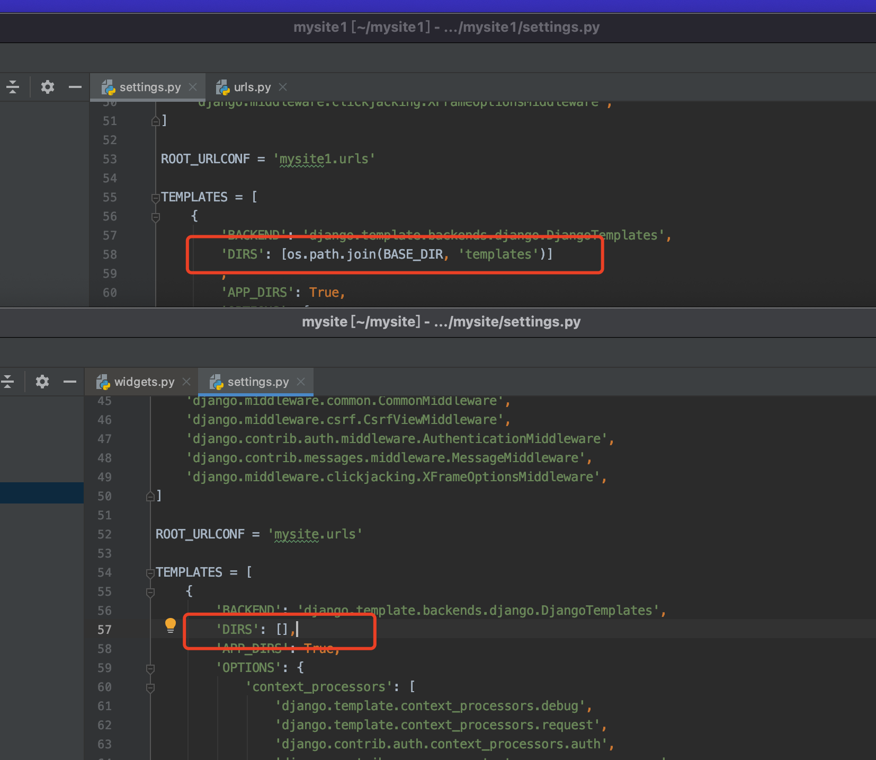Click context_processors.request string on line 62
The image size is (876, 760).
[437, 725]
